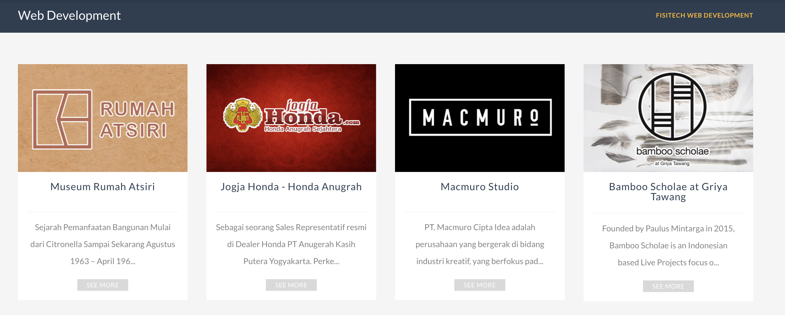This screenshot has height=315, width=785.
Task: Click the PT. Macmuro Cipta Idea description text
Action: [x=480, y=244]
